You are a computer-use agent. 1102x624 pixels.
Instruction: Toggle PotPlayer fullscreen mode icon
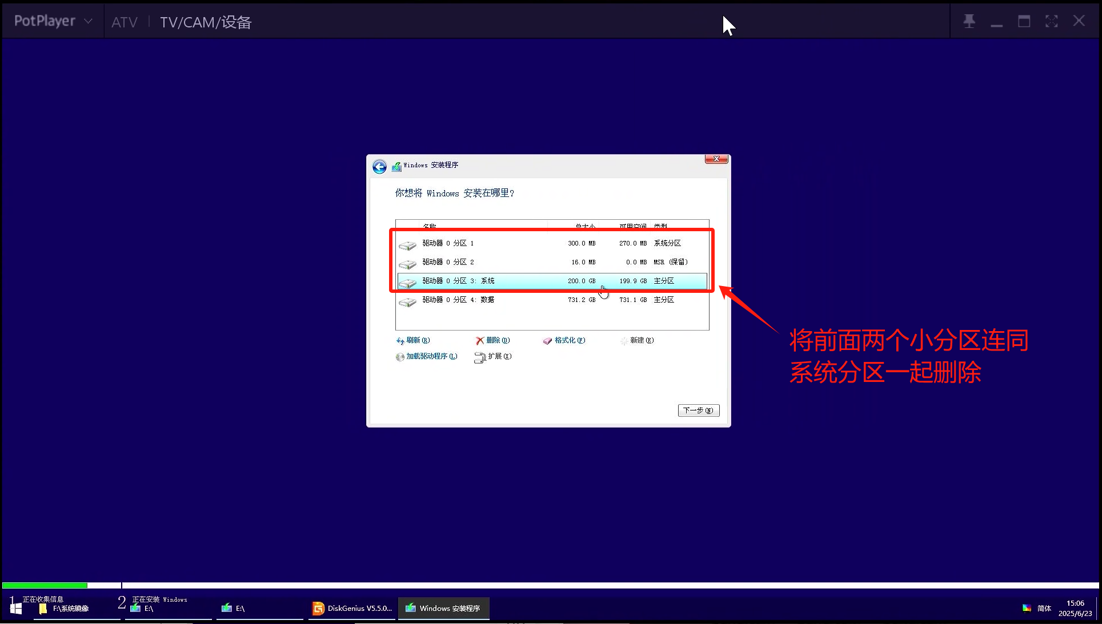pos(1051,22)
